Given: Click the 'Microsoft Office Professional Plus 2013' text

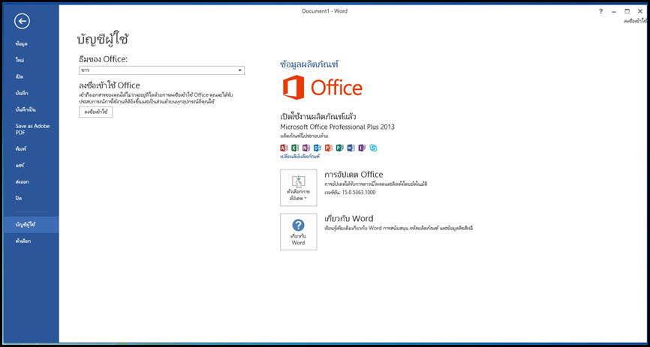Looking at the screenshot, I should (338, 127).
